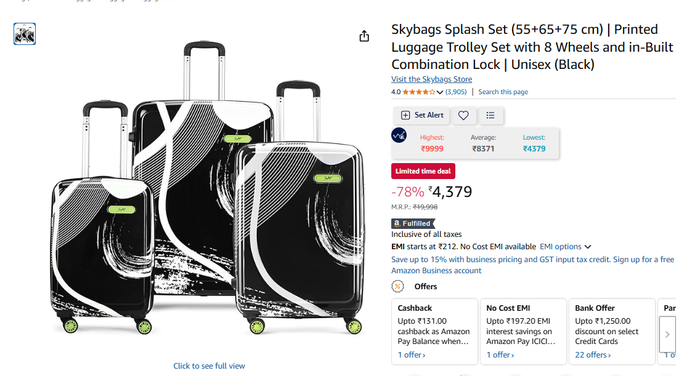This screenshot has height=376, width=687.
Task: Expand the rating breakdown chevron
Action: point(440,92)
